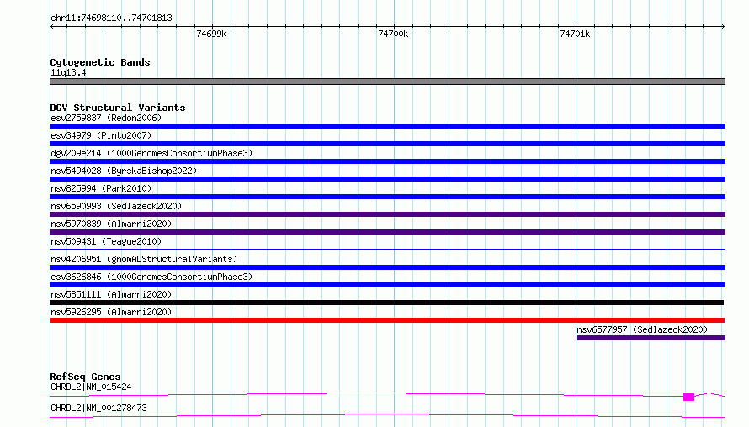This screenshot has width=749, height=427.
Task: Select the short purple bar for nsv6577957
Action: [651, 338]
